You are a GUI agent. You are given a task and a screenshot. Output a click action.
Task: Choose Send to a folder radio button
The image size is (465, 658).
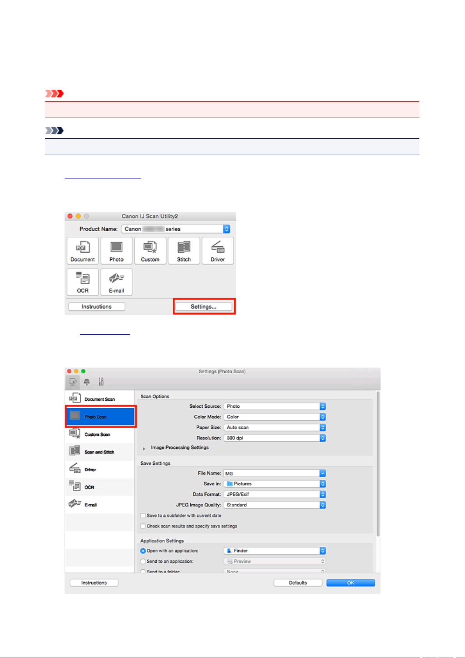143,571
